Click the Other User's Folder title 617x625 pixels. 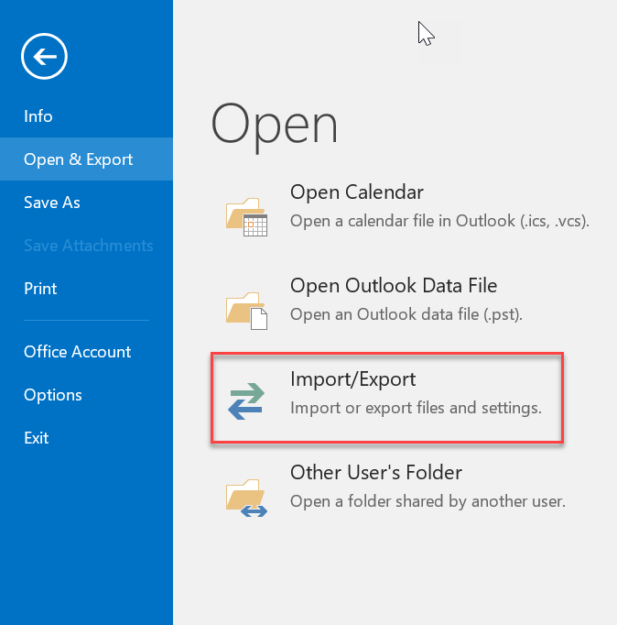[x=376, y=473]
